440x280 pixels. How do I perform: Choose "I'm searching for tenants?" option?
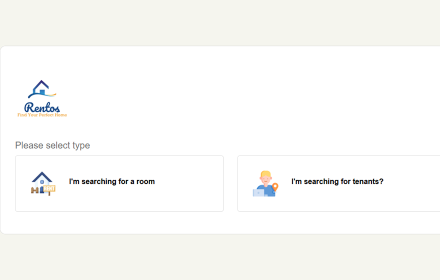(337, 181)
